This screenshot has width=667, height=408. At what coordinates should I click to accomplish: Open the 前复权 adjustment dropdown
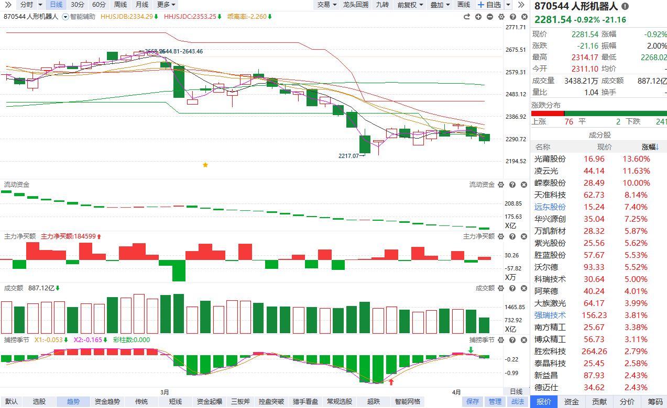[x=410, y=5]
